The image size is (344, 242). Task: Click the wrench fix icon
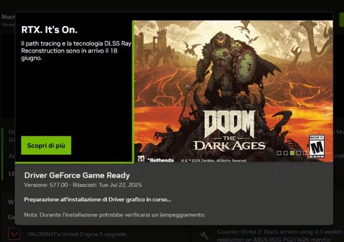204,235
